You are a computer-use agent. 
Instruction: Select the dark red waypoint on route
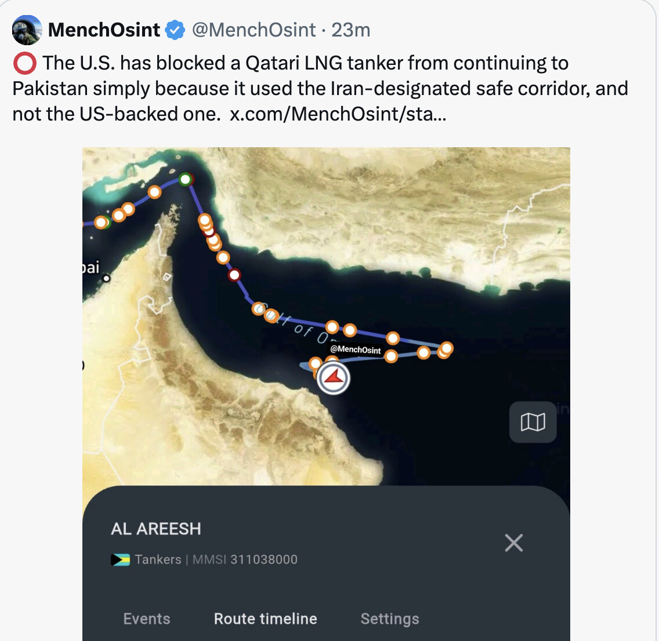pos(234,275)
